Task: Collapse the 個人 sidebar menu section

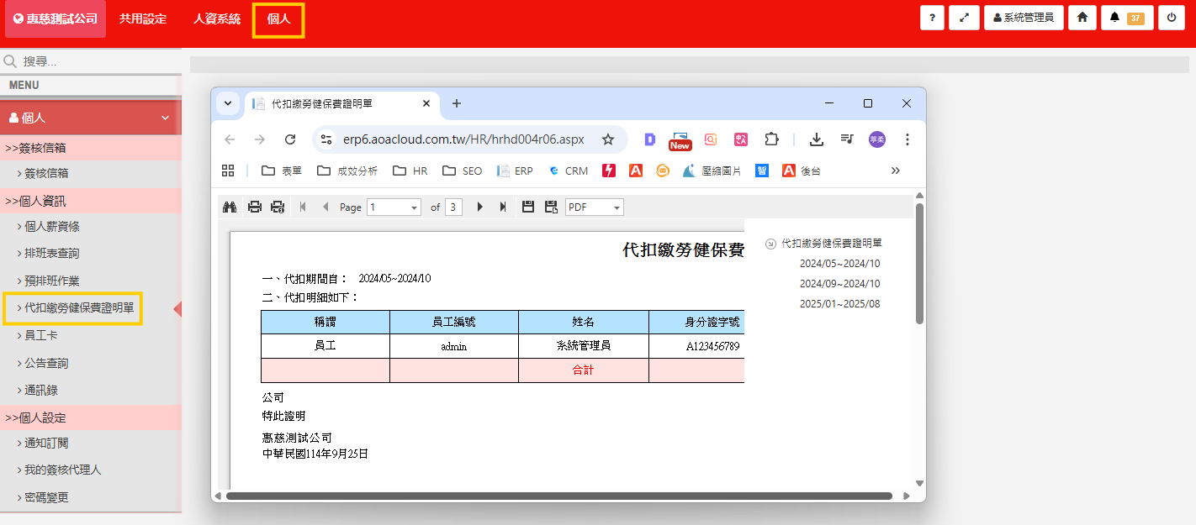Action: click(x=165, y=118)
